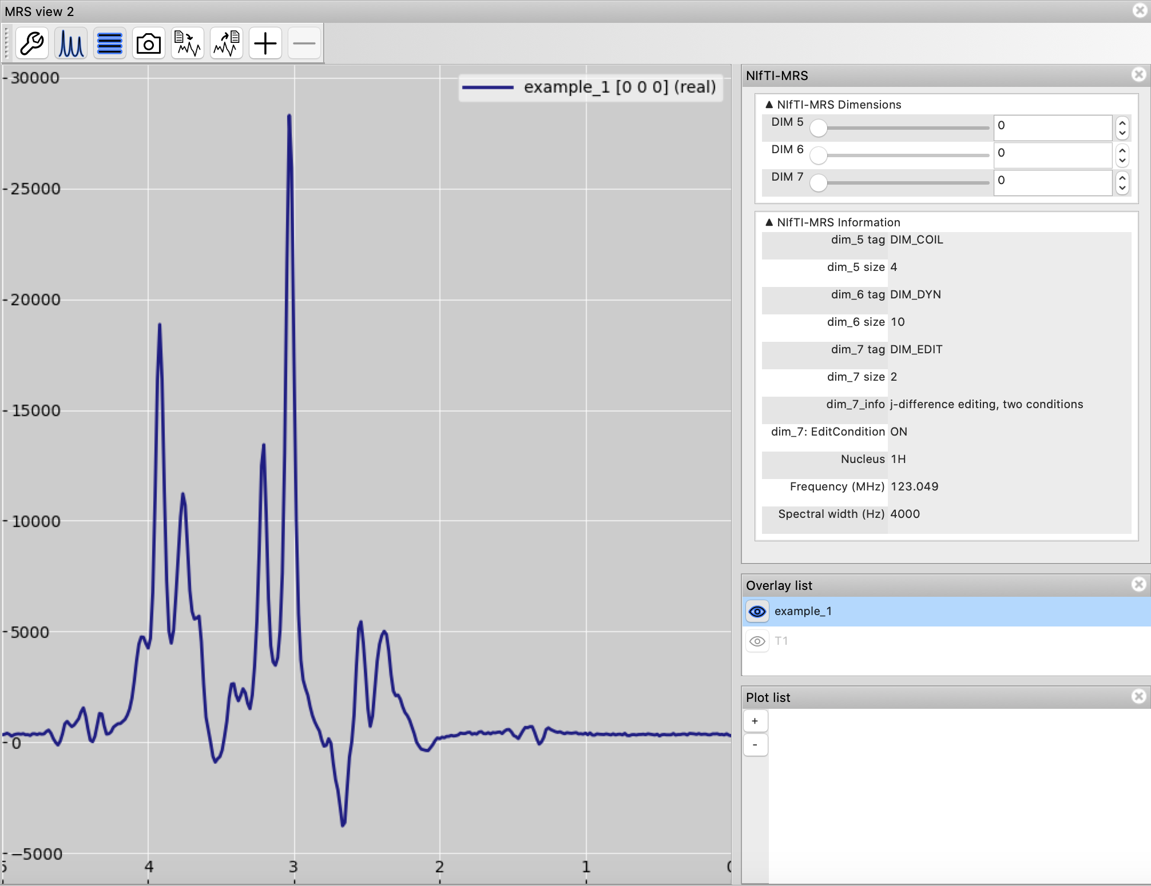Click the import data series icon
Image resolution: width=1151 pixels, height=886 pixels.
point(188,43)
